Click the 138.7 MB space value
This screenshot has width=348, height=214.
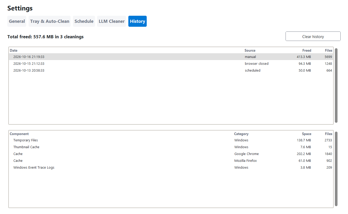click(304, 140)
